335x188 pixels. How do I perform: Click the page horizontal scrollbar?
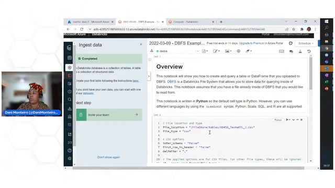[x=188, y=168]
